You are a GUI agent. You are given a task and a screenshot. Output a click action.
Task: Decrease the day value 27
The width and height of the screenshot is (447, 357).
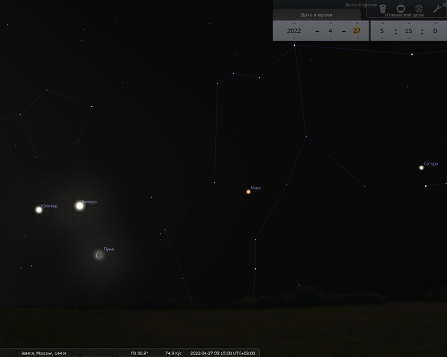coord(357,38)
